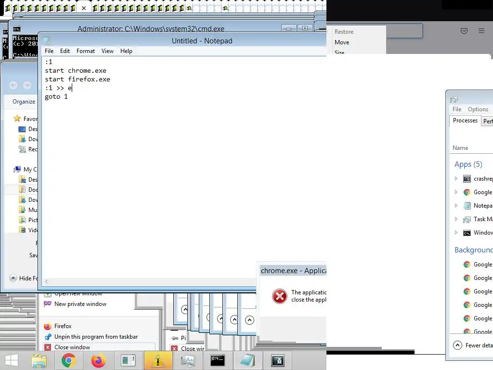Screen dimensions: 493x370
Task: Click the Task Ma row icon under Apps
Action: 467,219
